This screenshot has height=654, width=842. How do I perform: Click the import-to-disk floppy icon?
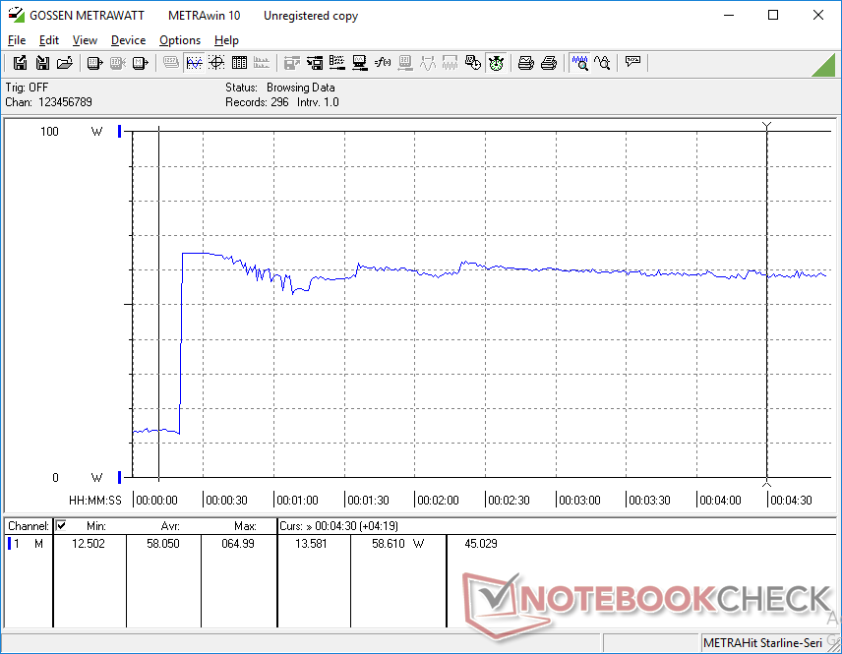coord(42,63)
